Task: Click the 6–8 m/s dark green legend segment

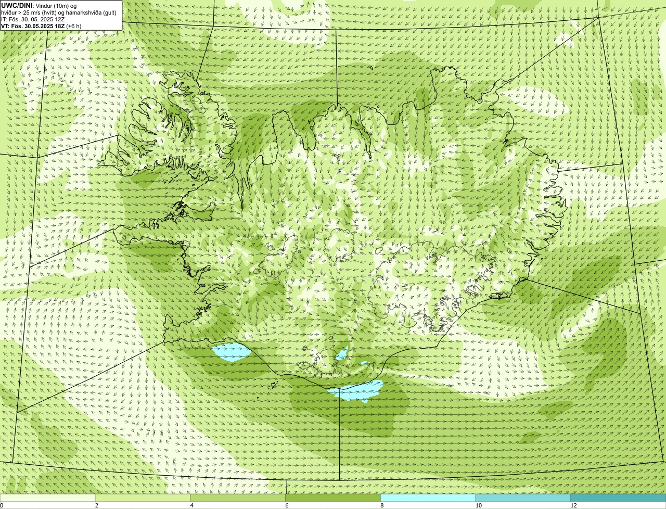Action: [333, 498]
